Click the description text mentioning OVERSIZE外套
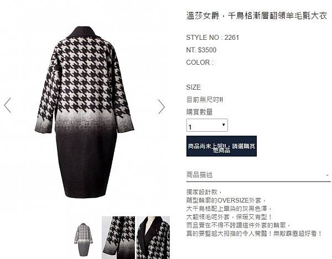Image resolution: width=332 pixels, height=259 pixels. [x=226, y=200]
